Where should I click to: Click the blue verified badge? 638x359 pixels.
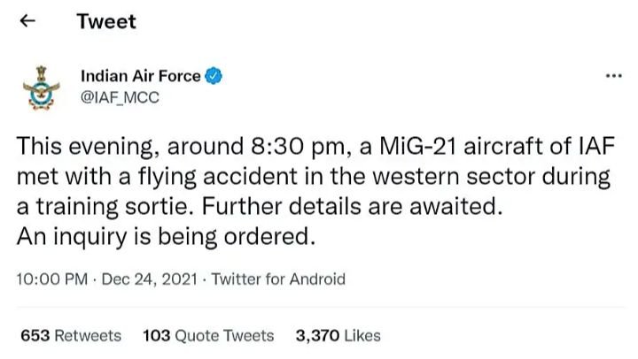214,76
